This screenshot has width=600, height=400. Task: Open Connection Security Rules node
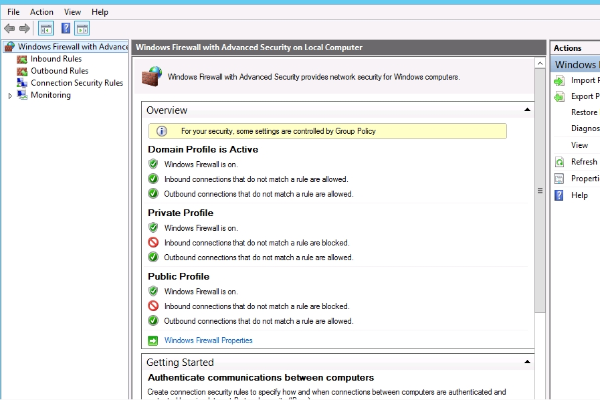[76, 83]
